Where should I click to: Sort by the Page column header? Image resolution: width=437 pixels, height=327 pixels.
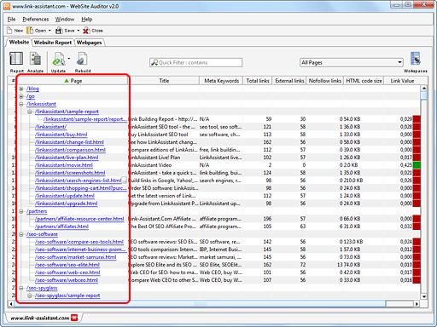click(x=73, y=81)
